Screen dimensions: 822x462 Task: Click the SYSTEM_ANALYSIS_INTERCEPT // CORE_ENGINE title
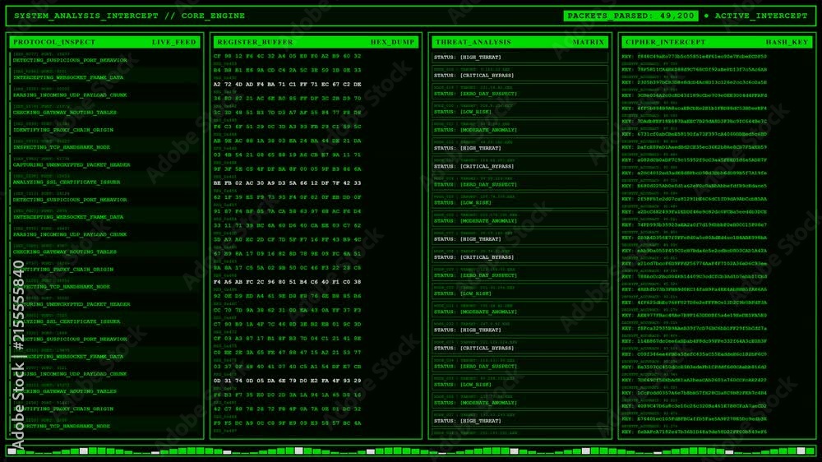pyautogui.click(x=130, y=16)
